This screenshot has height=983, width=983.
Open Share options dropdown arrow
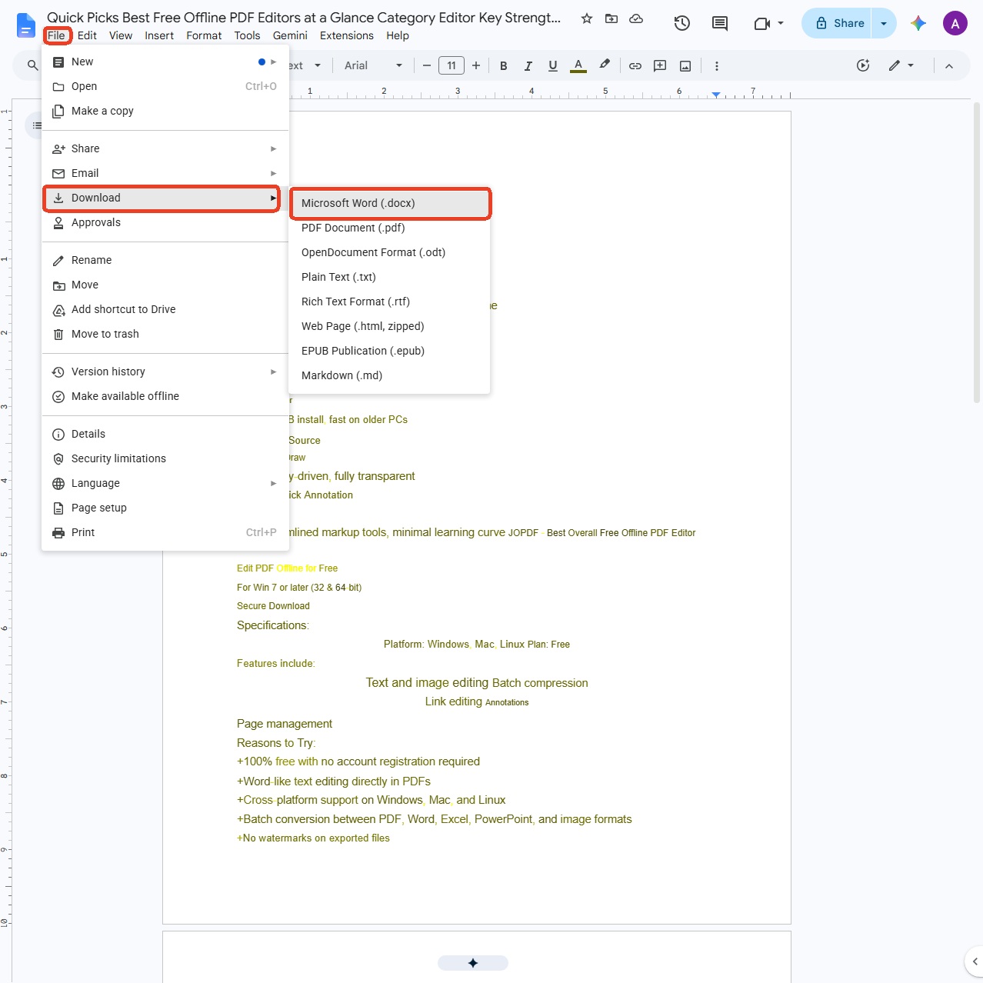click(884, 24)
